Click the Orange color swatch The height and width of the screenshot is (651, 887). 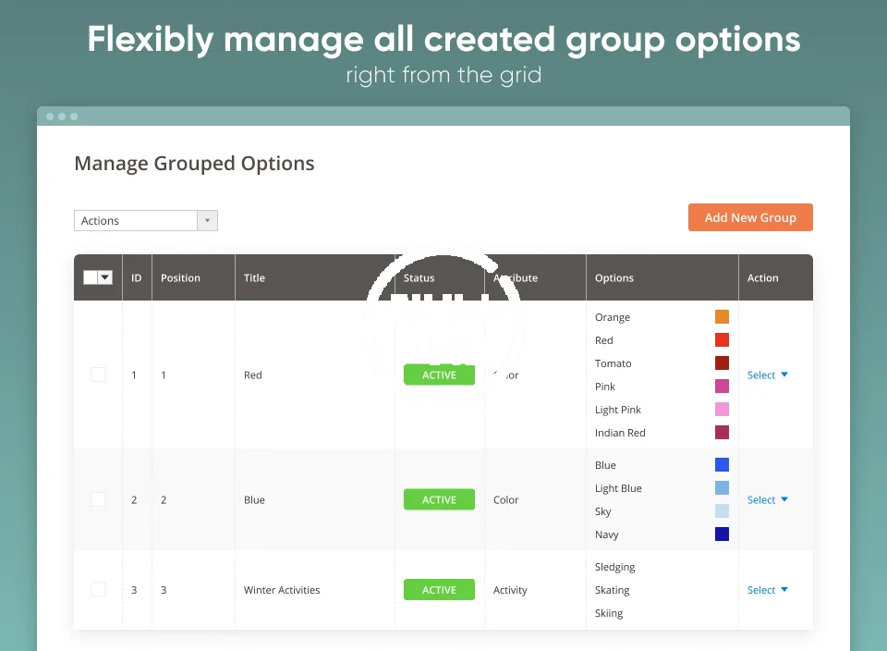(722, 317)
